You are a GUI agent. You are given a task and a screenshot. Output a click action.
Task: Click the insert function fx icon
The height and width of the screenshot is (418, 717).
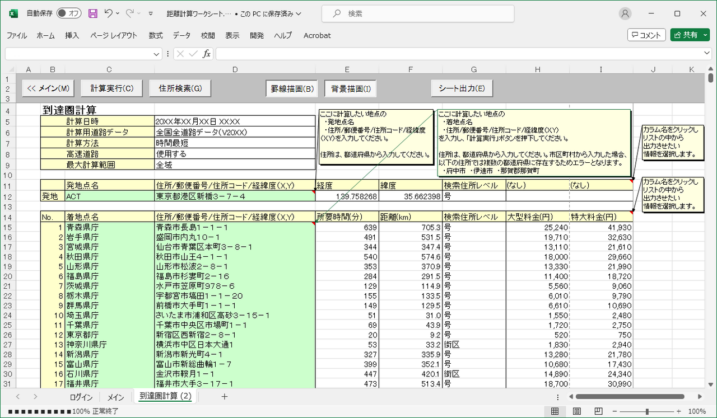click(207, 54)
